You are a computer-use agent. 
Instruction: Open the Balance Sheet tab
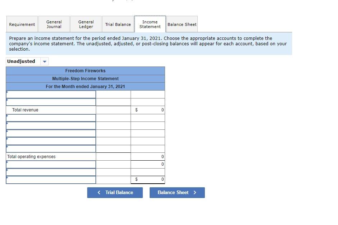182,24
